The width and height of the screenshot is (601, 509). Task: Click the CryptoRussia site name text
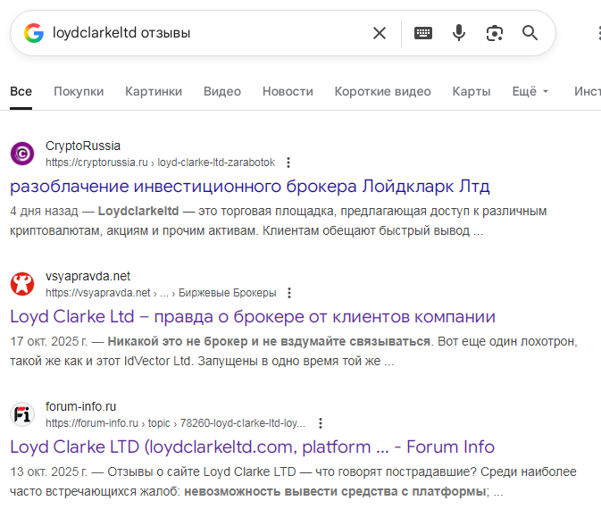click(x=83, y=146)
